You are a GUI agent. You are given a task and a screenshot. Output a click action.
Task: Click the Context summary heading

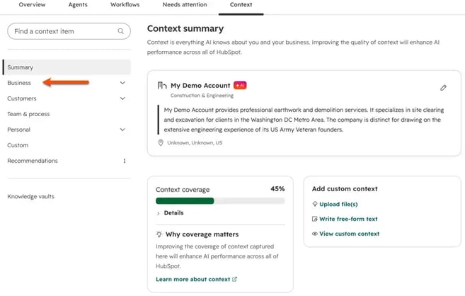(185, 28)
